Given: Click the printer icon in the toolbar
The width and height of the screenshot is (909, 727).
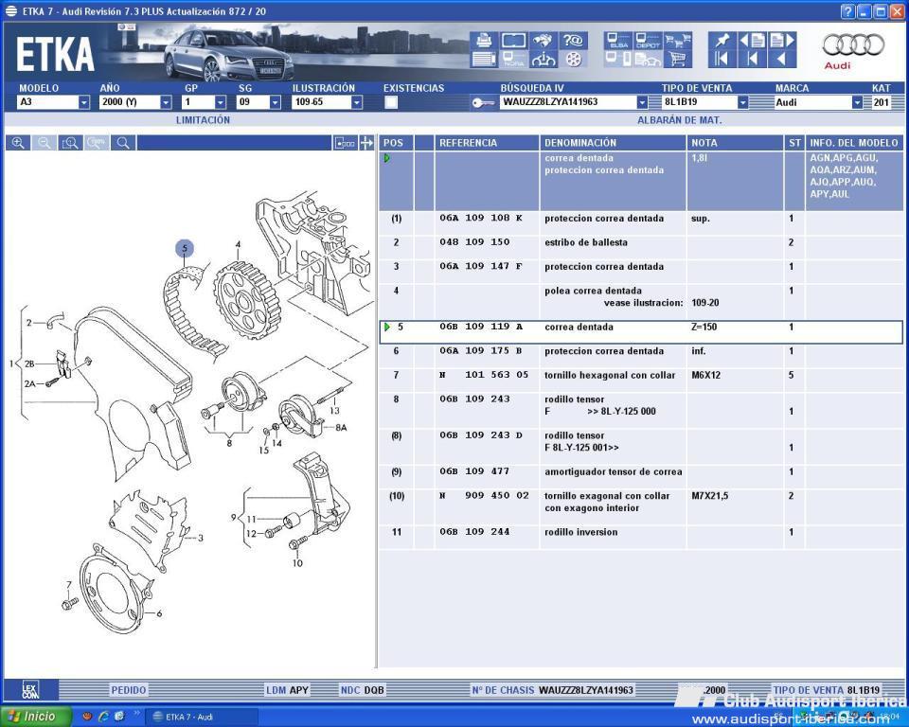Looking at the screenshot, I should pyautogui.click(x=484, y=40).
